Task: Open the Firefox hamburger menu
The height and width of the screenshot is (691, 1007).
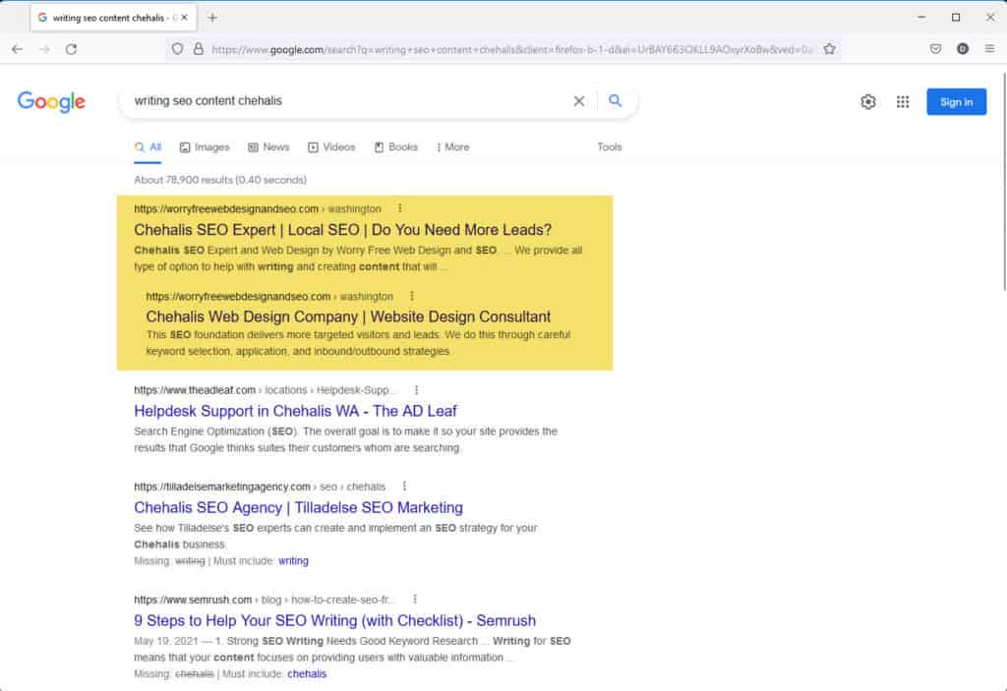Action: tap(989, 49)
